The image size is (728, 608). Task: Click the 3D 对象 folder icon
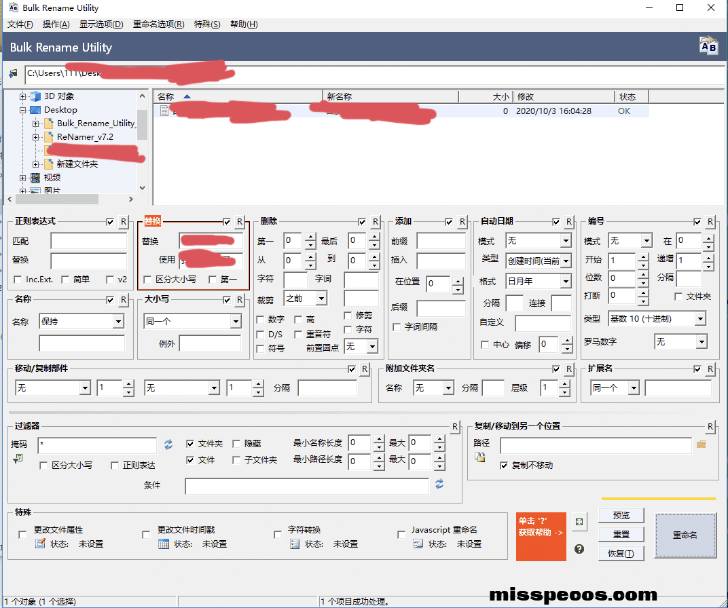35,96
